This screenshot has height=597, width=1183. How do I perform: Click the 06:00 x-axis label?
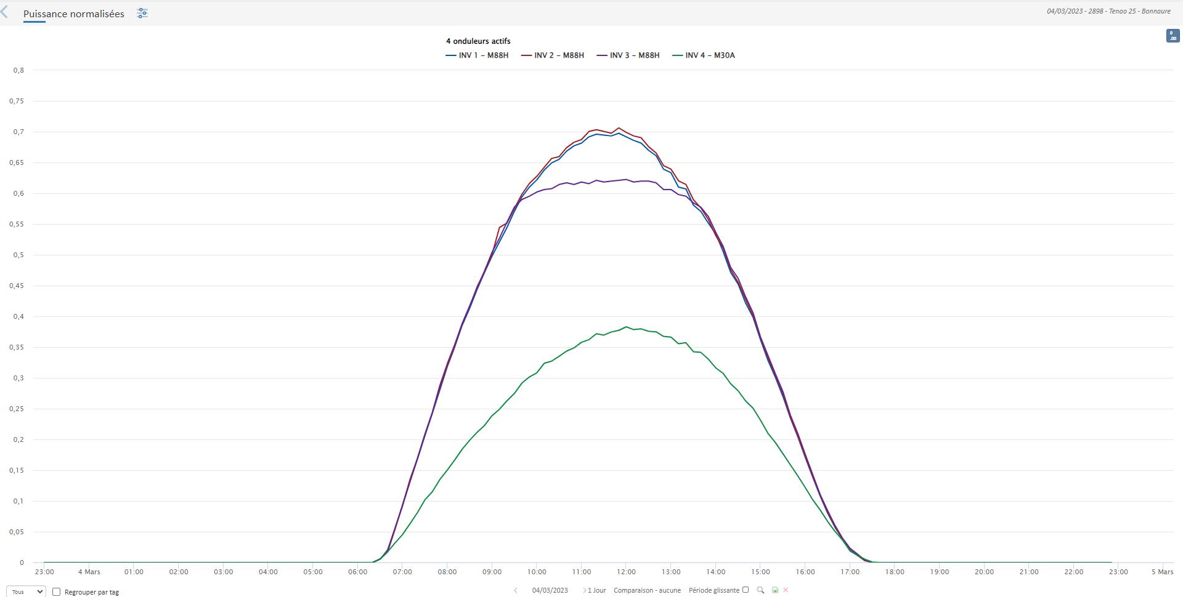[x=357, y=572]
